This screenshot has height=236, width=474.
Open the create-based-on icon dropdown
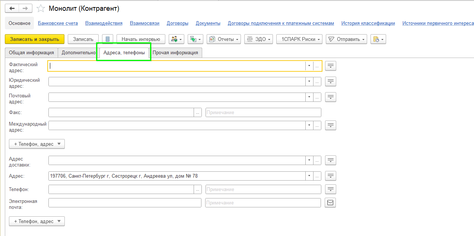click(195, 39)
